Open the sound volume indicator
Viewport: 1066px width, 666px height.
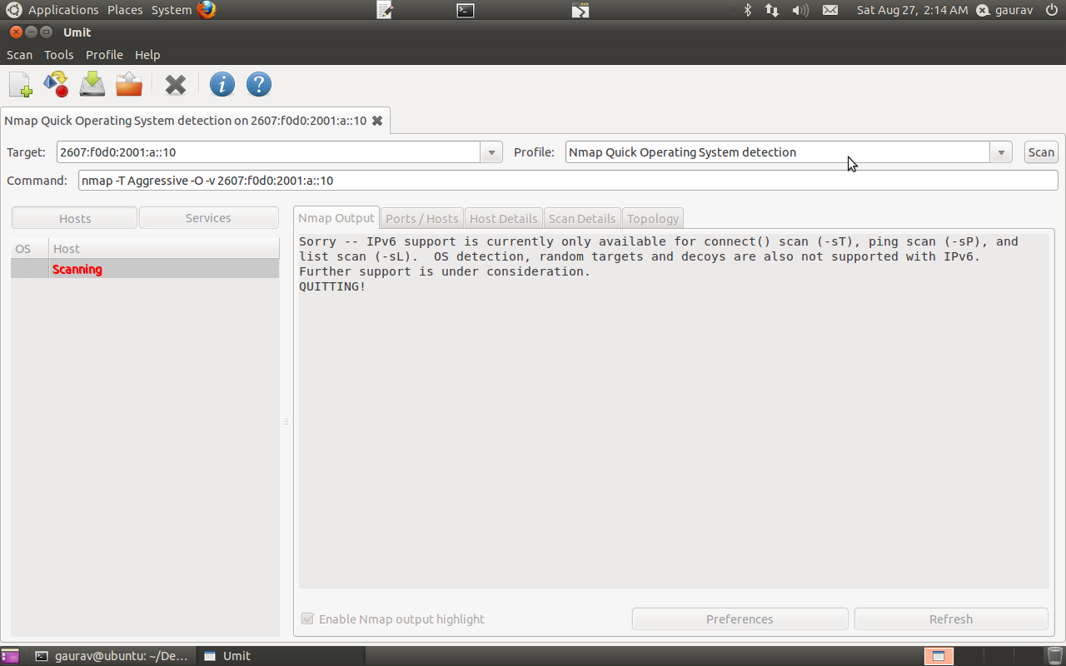(800, 10)
